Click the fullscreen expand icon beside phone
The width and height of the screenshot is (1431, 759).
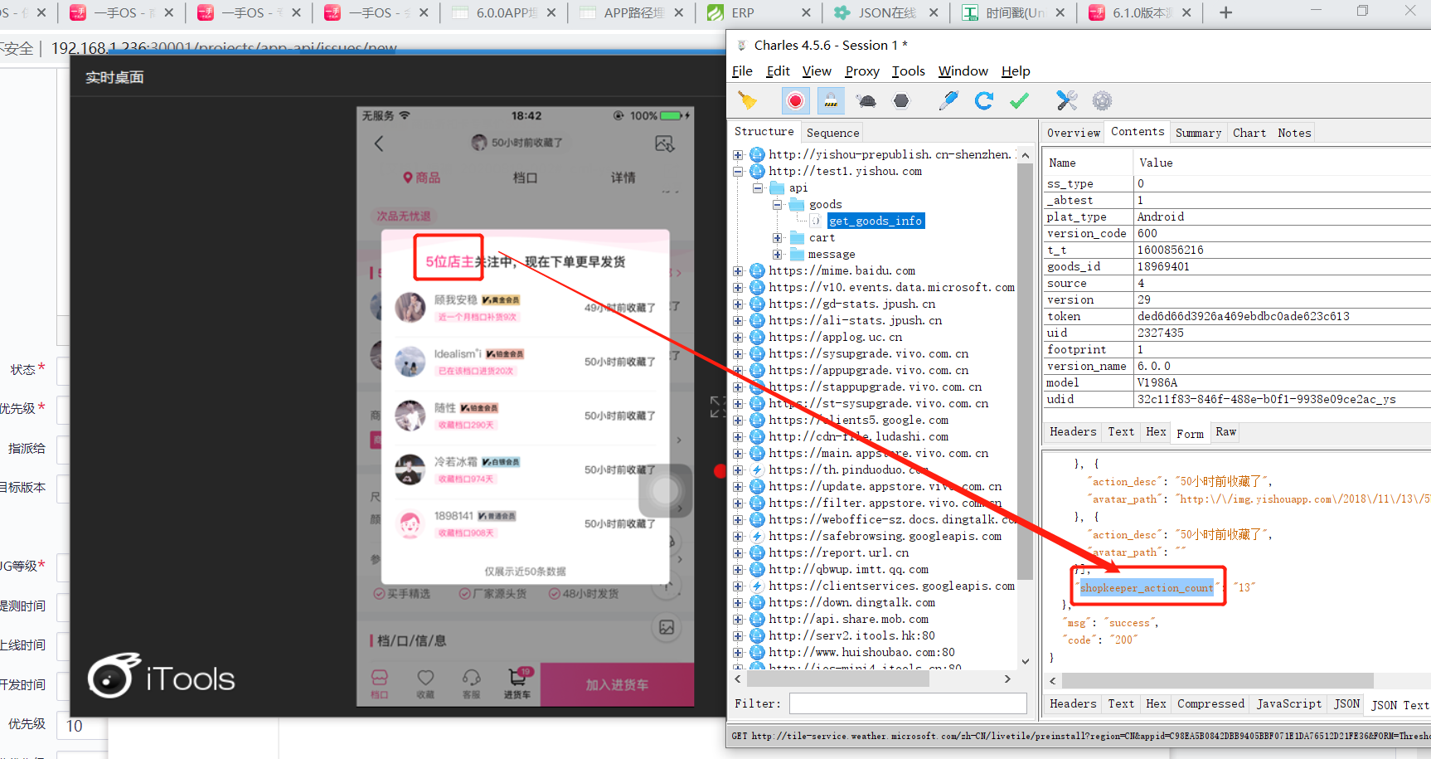tap(718, 406)
